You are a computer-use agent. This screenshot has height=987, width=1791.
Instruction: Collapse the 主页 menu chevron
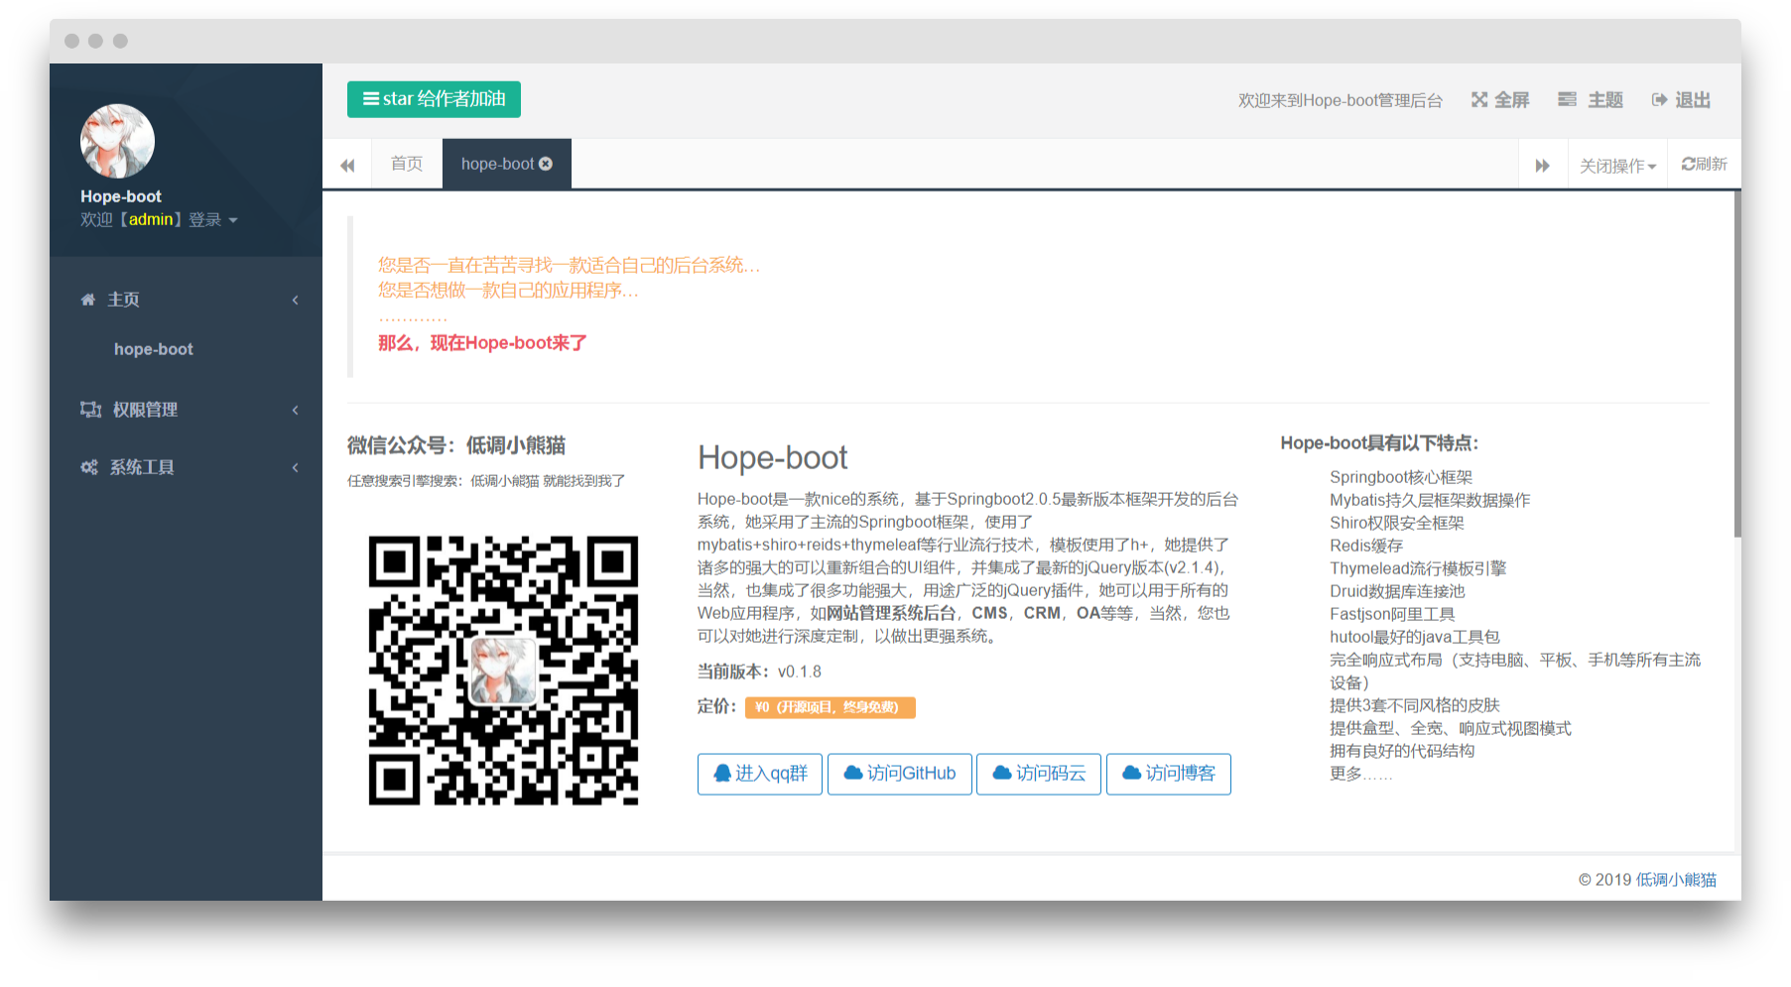click(295, 300)
